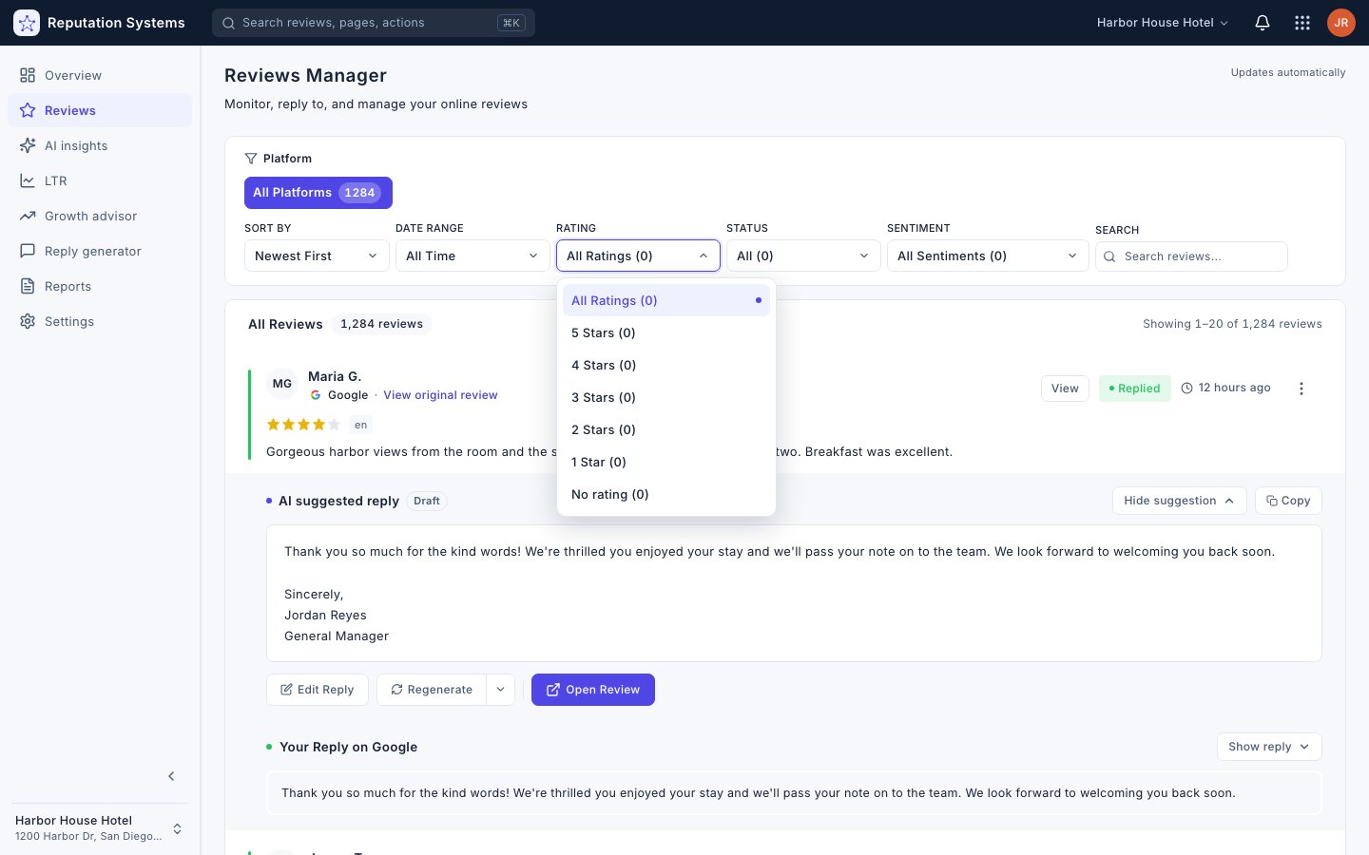
Task: Focus the top global search bar
Action: click(374, 23)
